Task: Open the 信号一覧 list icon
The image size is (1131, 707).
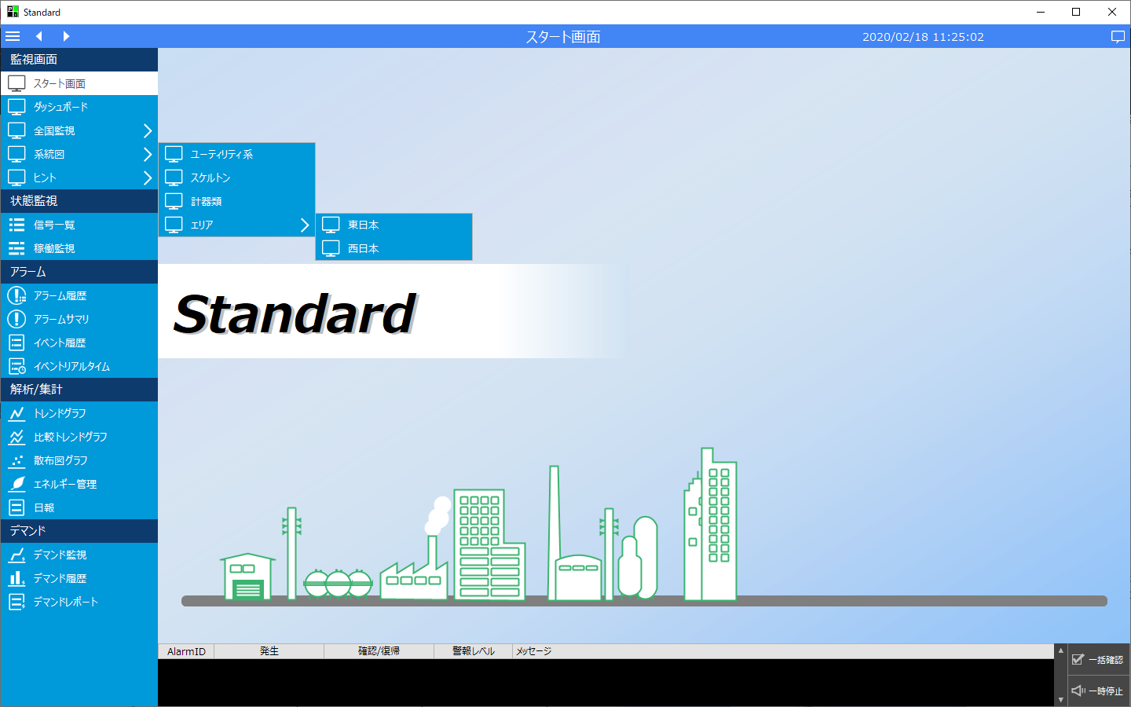Action: 16,225
